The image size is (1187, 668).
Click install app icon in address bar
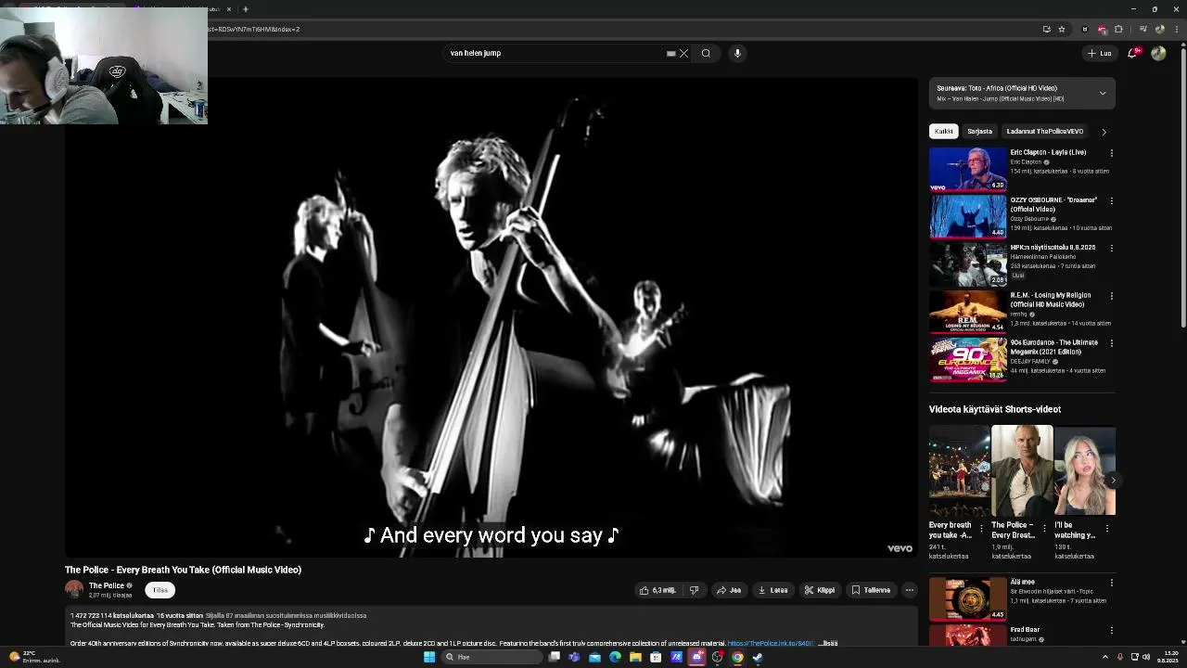point(1046,29)
